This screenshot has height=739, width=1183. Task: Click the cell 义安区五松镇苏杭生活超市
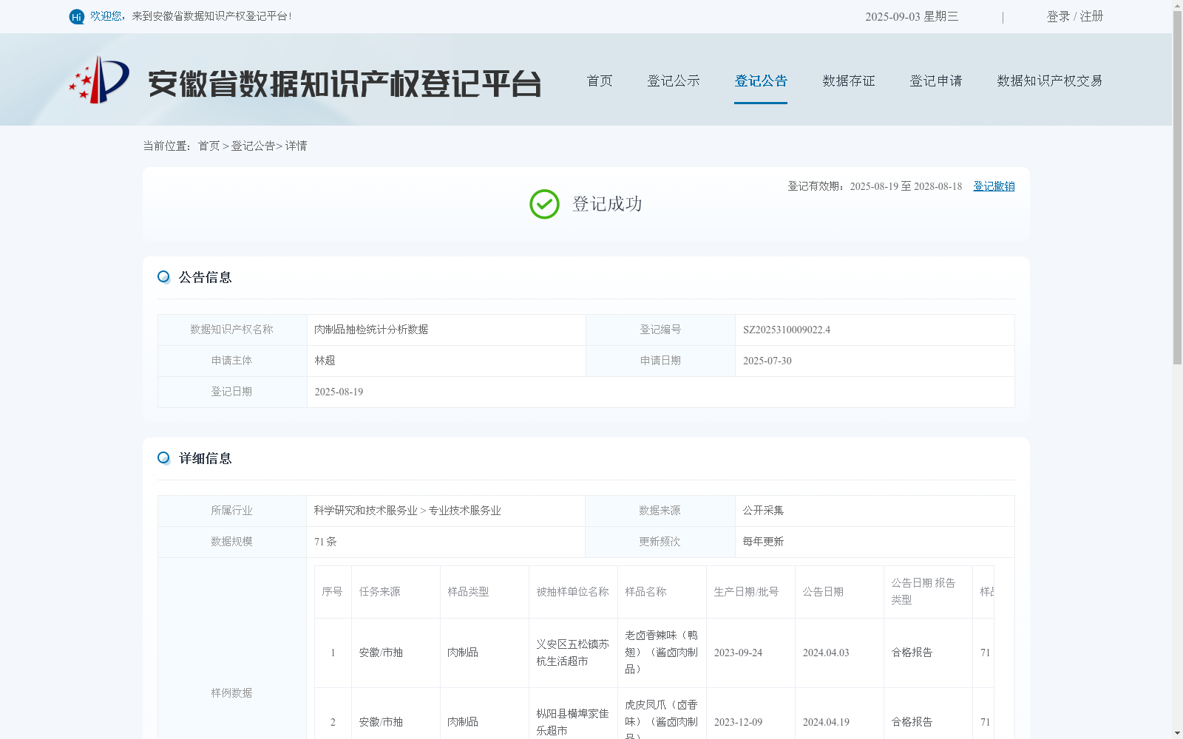coord(572,653)
